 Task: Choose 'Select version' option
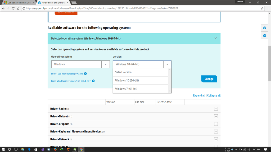(x=141, y=72)
